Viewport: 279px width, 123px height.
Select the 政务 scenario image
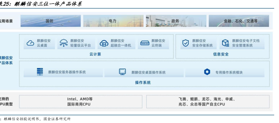click(x=176, y=21)
